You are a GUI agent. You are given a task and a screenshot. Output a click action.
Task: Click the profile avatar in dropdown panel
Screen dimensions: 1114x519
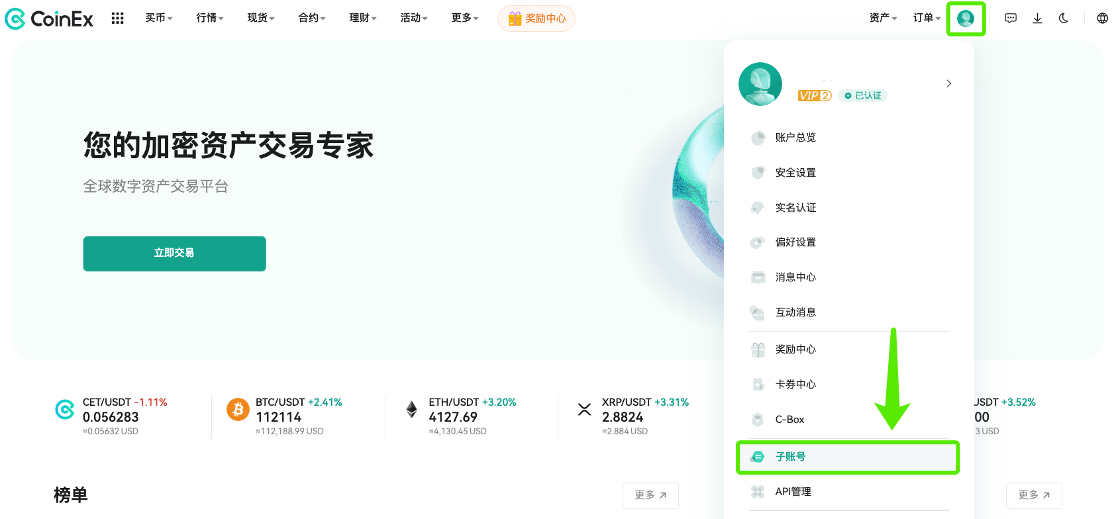(x=760, y=84)
